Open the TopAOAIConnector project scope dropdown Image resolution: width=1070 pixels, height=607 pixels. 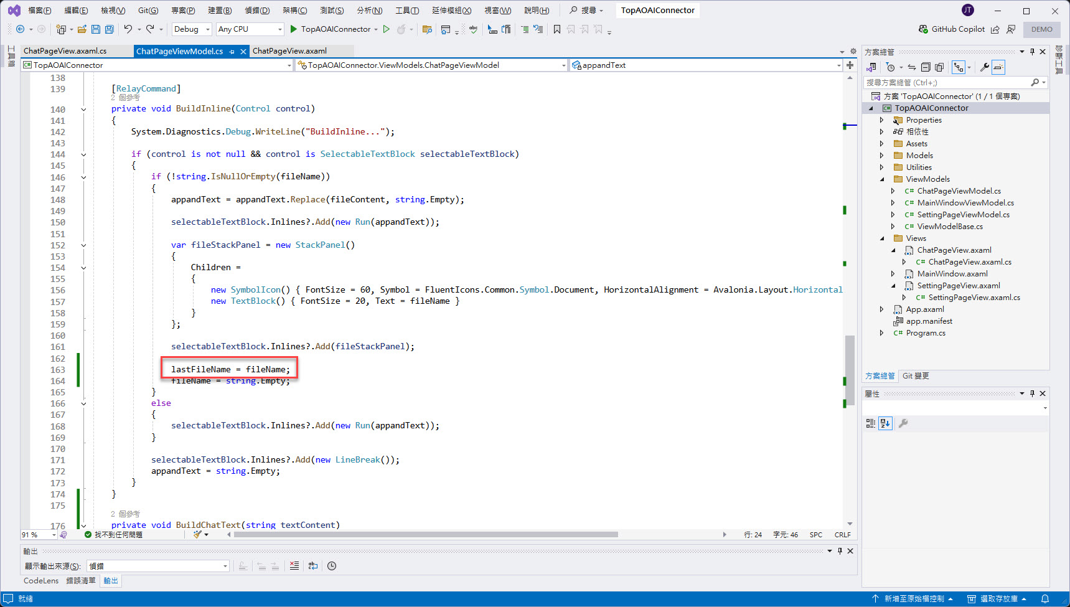(157, 65)
